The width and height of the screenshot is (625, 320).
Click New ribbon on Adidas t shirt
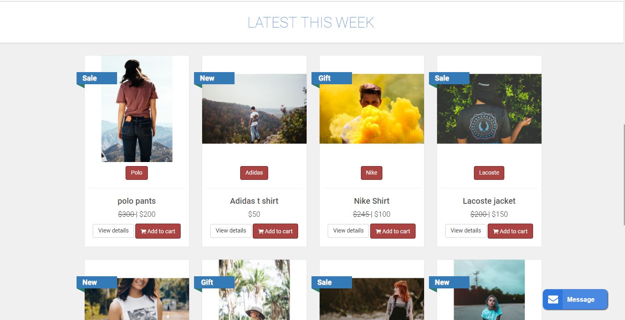point(214,78)
